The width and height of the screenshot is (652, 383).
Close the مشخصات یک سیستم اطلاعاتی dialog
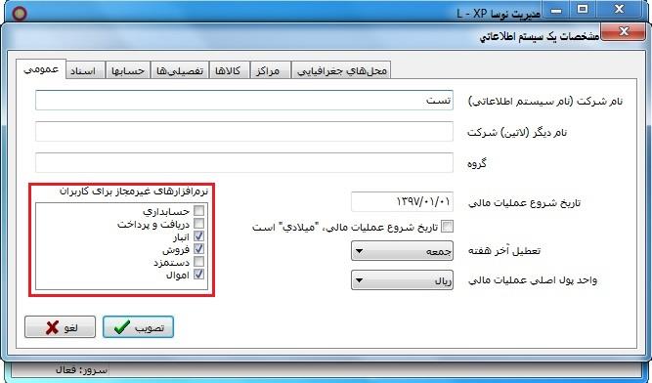(624, 31)
